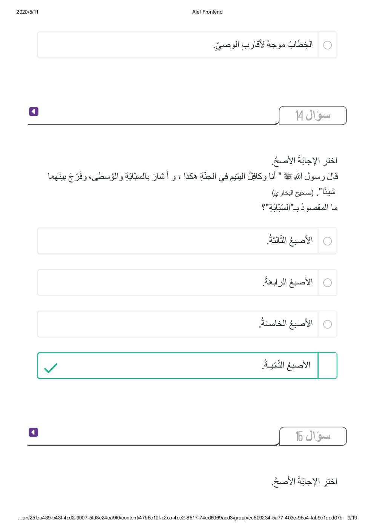This screenshot has width=374, height=530.
Task: Collapse question 15 with the purple arrow
Action: click(x=34, y=432)
